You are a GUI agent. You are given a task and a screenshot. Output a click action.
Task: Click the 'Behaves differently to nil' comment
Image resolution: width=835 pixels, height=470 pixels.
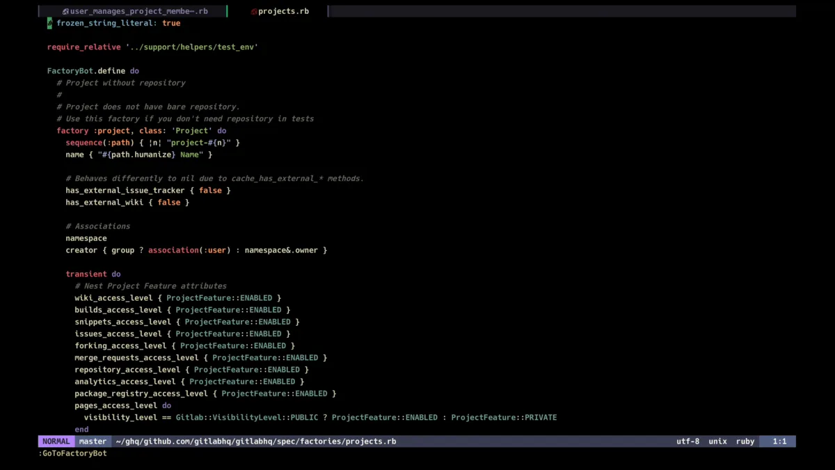coord(215,178)
